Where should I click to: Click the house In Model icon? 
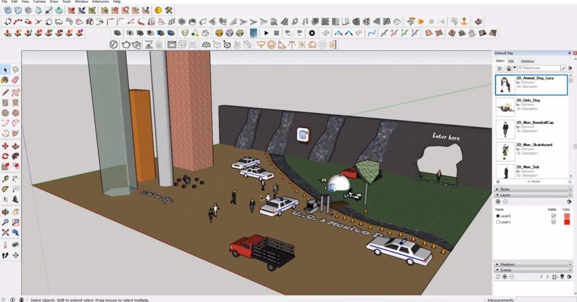(x=509, y=69)
